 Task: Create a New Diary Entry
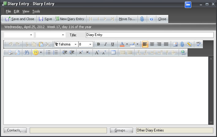pos(70,19)
